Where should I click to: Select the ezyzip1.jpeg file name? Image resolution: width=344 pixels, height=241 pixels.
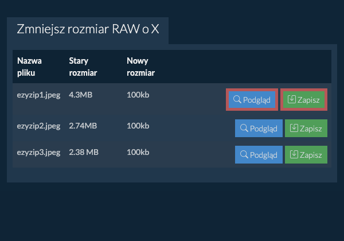coord(38,94)
